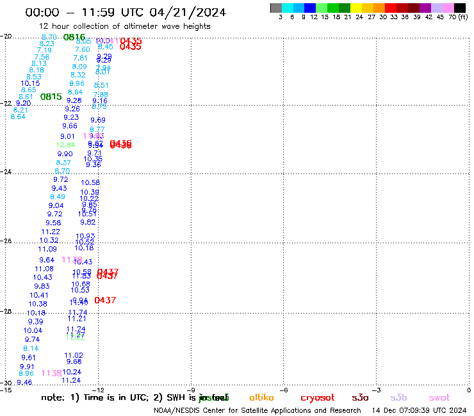Click the 11.22 wave height value
This screenshot has width=474, height=416.
point(51,232)
